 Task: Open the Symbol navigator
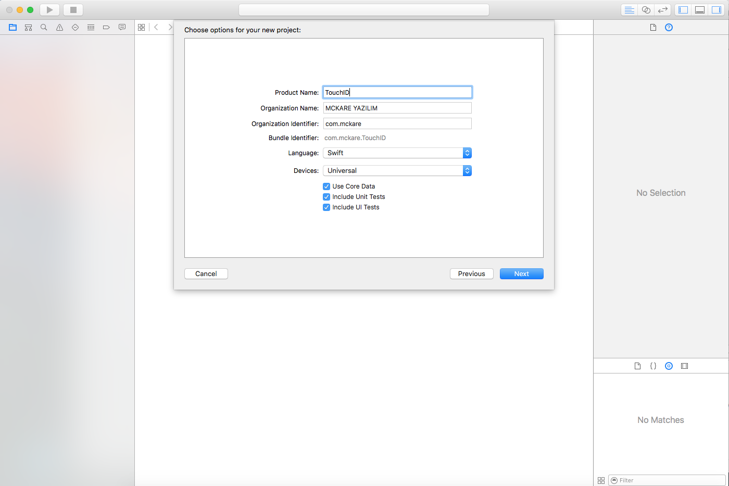pos(28,27)
